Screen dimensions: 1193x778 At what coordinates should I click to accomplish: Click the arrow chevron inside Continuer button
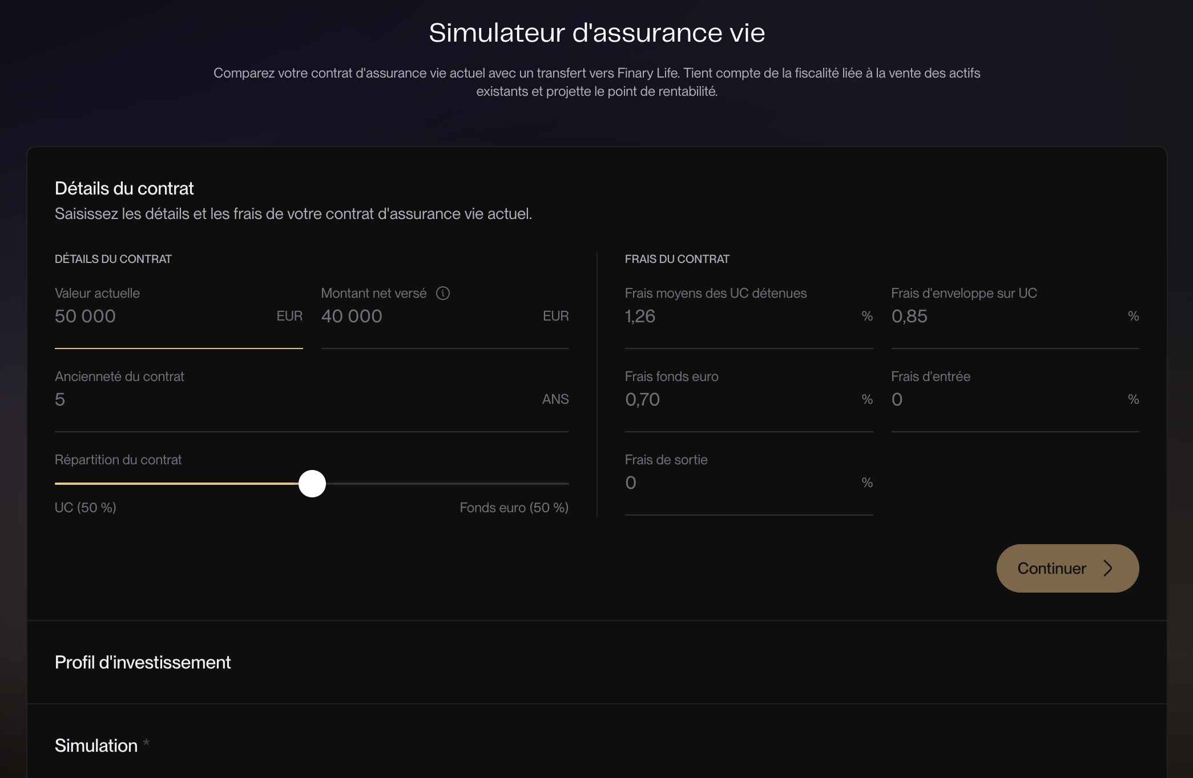click(1108, 568)
